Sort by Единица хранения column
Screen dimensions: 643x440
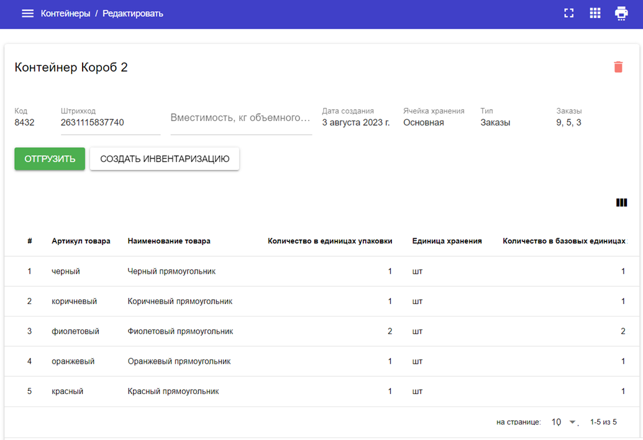coord(447,241)
